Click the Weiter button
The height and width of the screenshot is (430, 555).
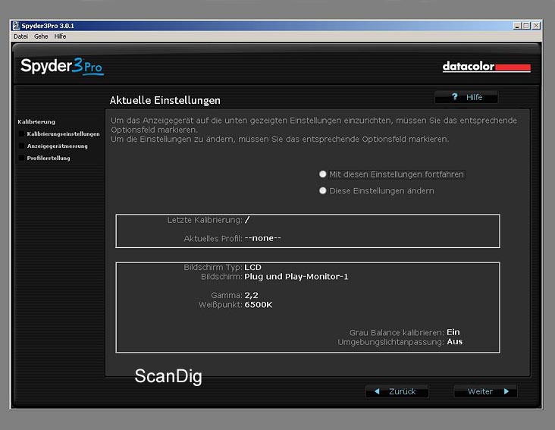[485, 391]
